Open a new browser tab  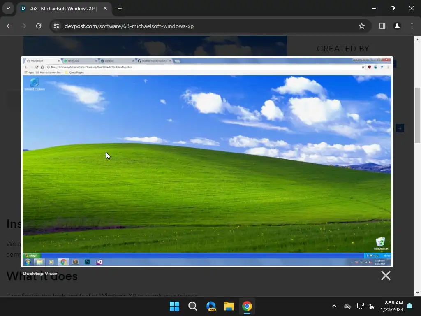coord(120,8)
